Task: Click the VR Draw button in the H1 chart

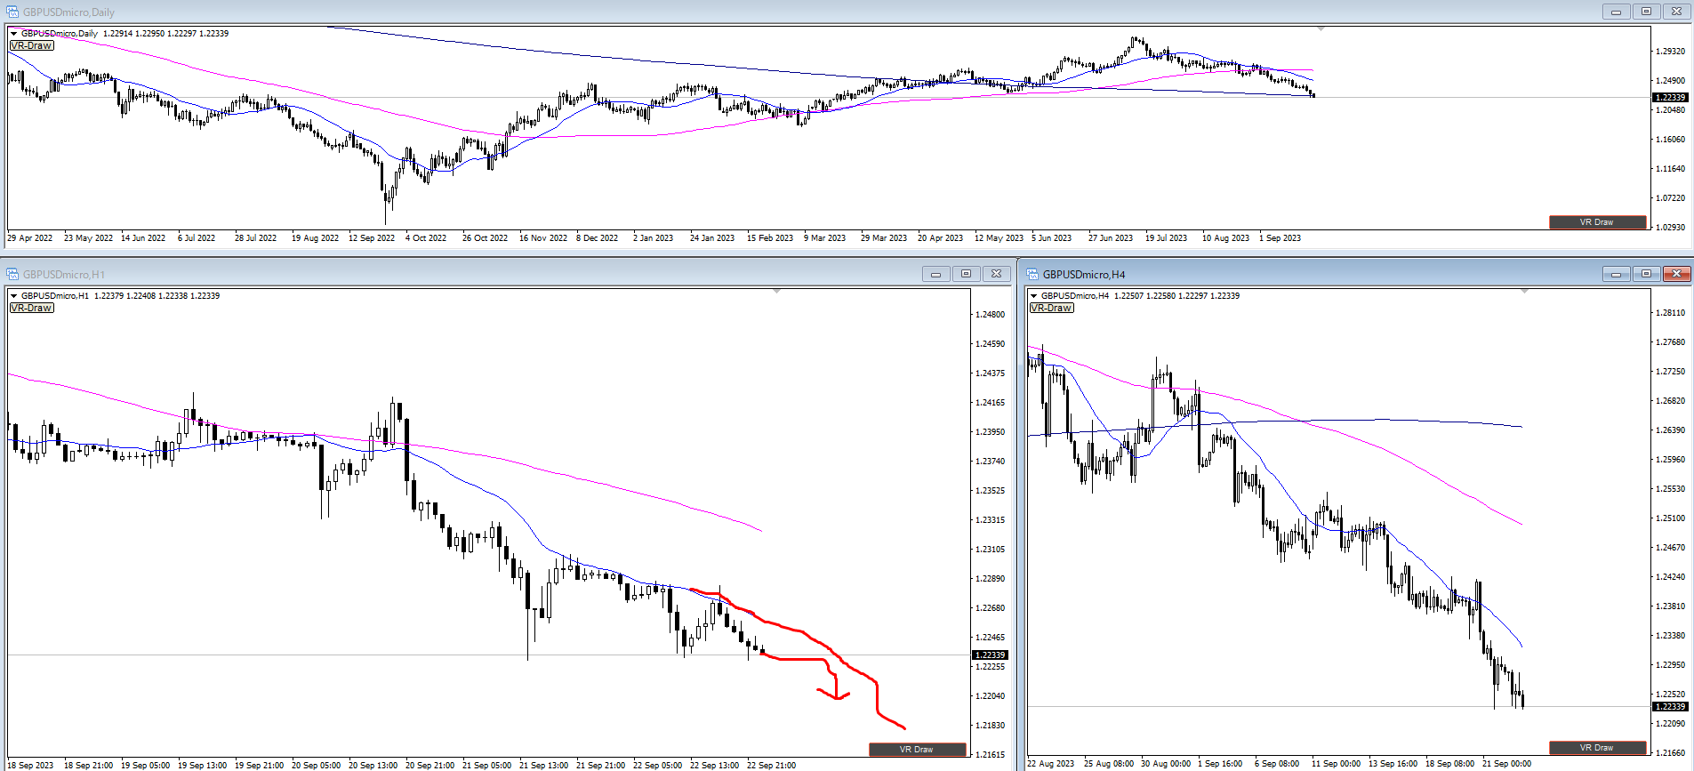Action: point(917,749)
